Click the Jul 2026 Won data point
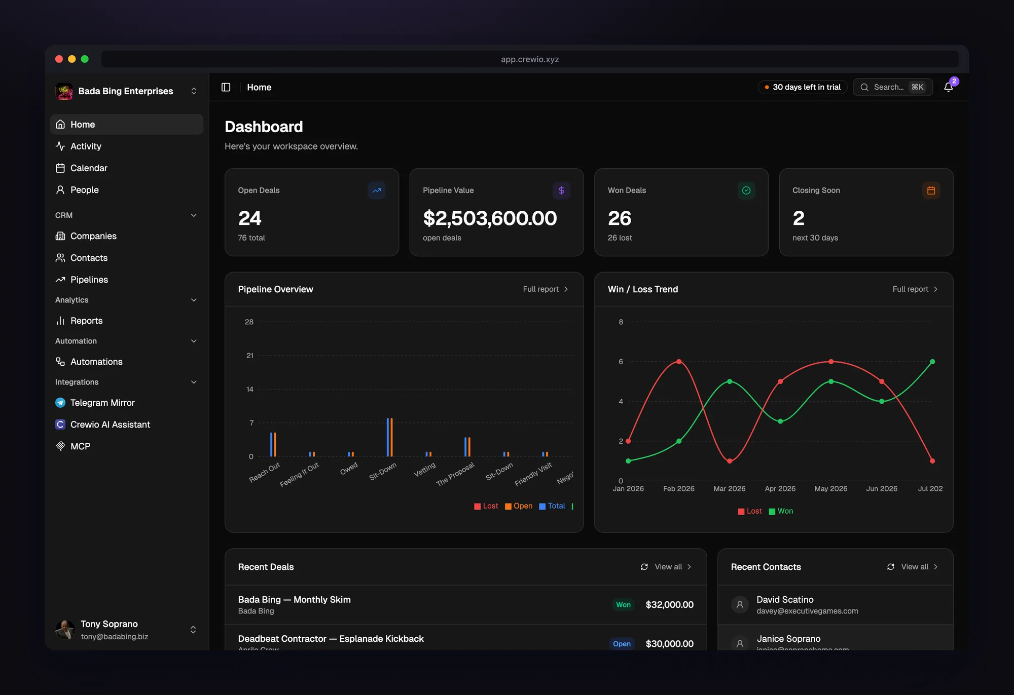This screenshot has height=695, width=1014. [x=932, y=362]
